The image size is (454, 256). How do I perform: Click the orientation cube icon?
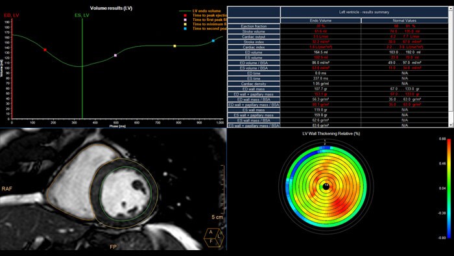(214, 237)
